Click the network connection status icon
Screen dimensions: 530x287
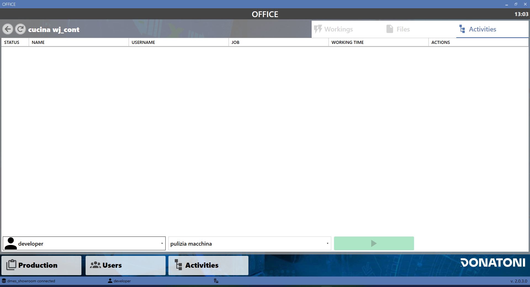(216, 281)
